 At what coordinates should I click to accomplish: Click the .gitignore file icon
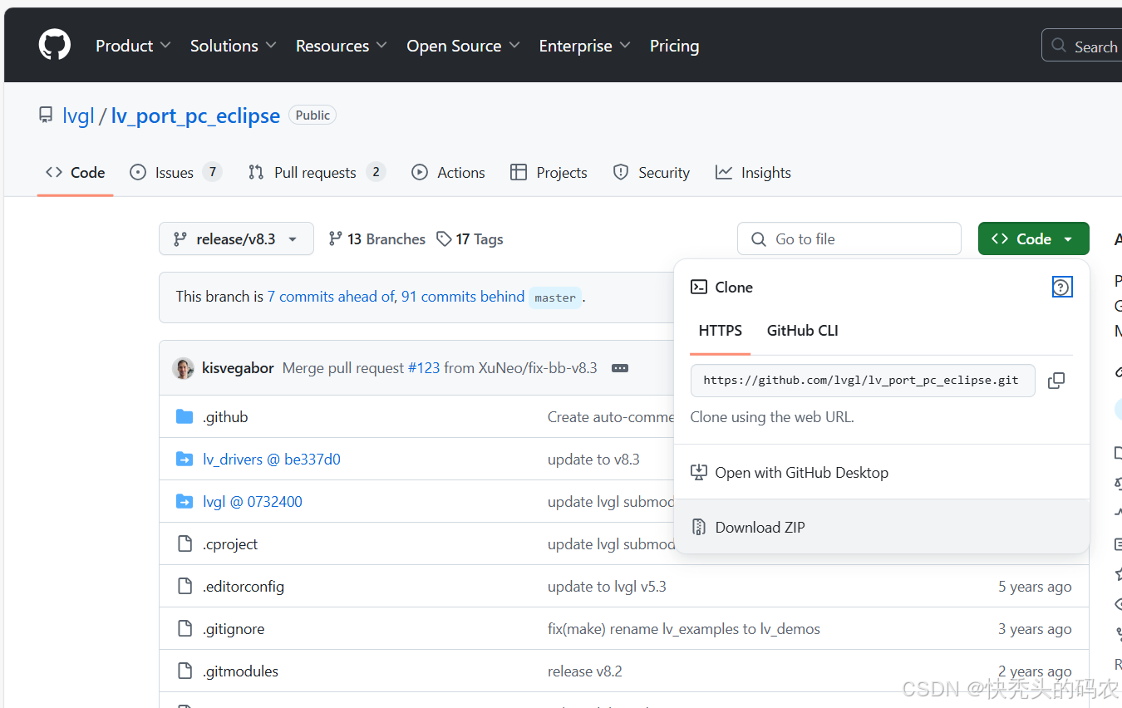click(185, 628)
